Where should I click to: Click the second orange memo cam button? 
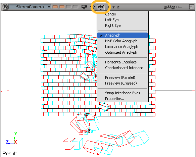(62, 7)
